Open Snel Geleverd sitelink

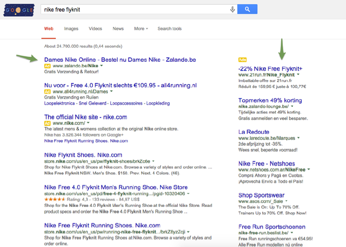tap(92, 103)
